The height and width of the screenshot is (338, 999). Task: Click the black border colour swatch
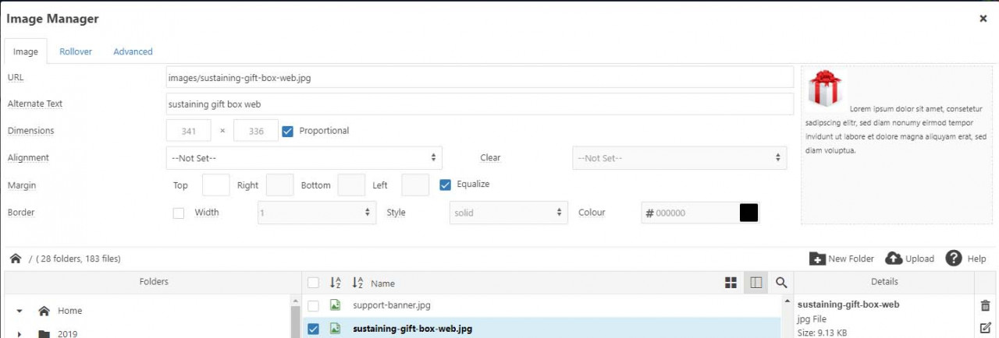[748, 213]
